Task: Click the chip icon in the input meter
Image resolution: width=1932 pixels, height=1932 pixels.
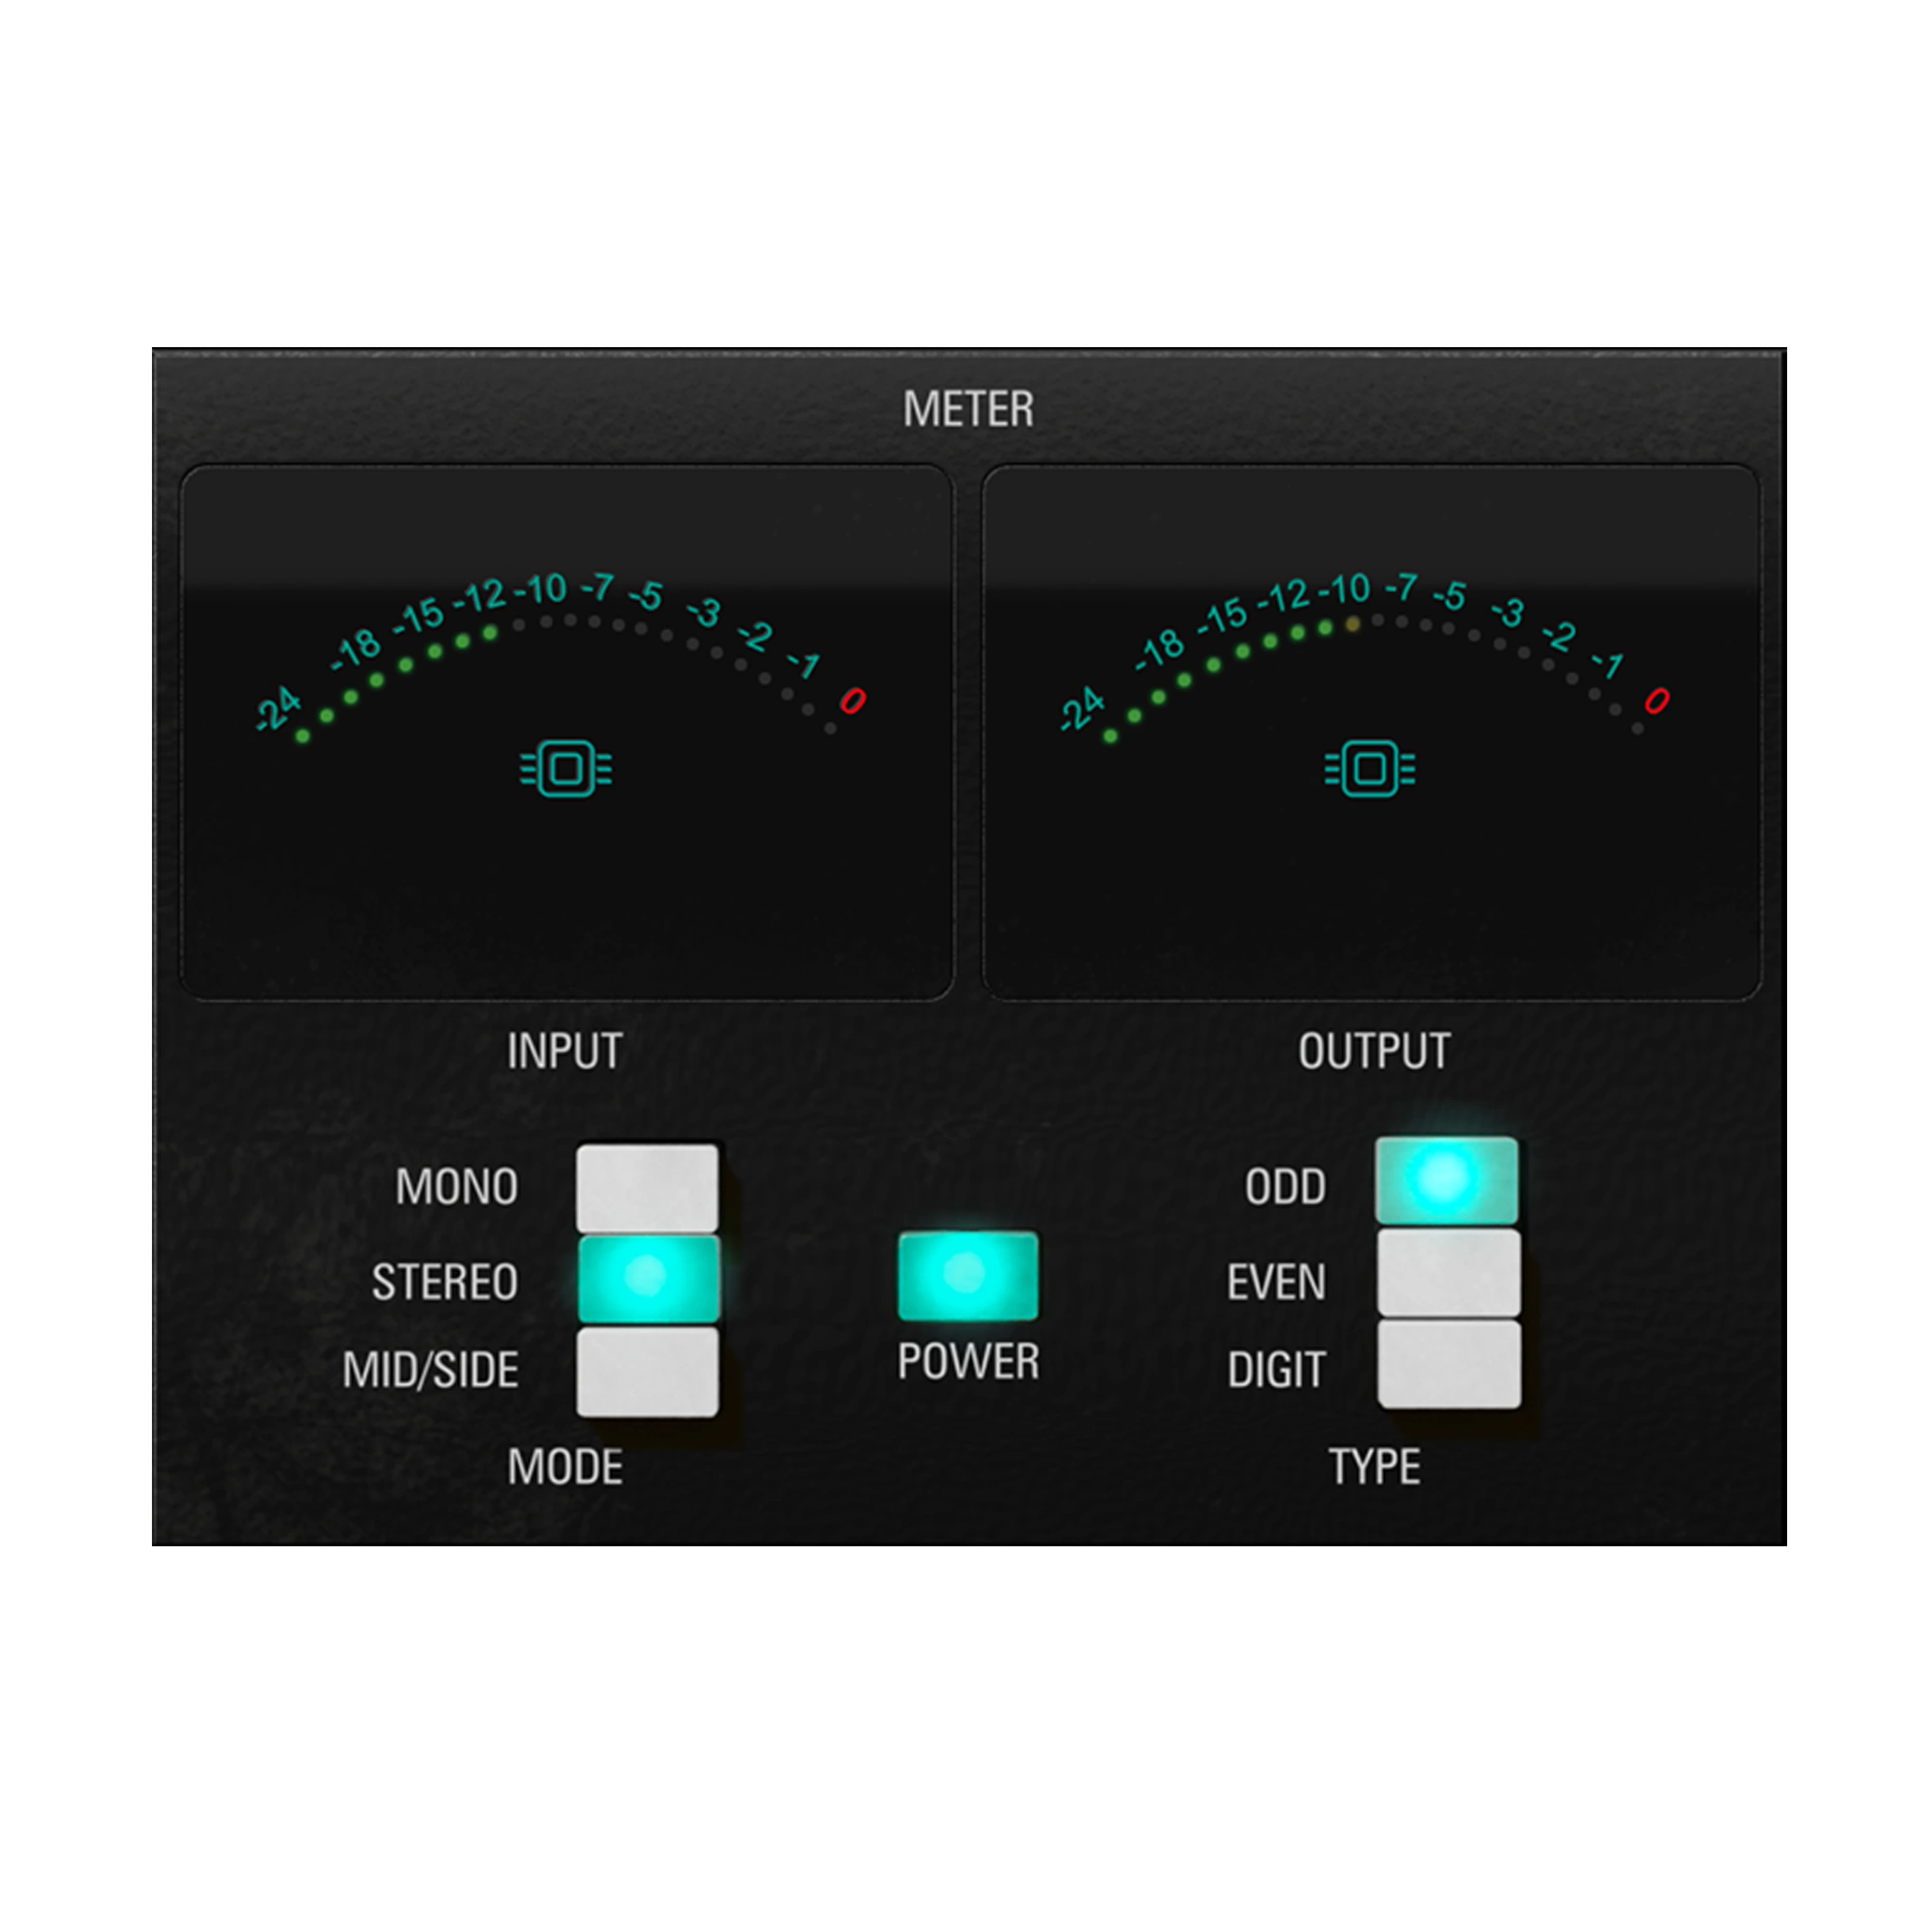Action: coord(566,769)
